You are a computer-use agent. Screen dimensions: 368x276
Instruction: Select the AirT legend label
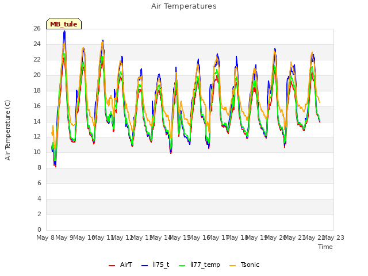126,264
